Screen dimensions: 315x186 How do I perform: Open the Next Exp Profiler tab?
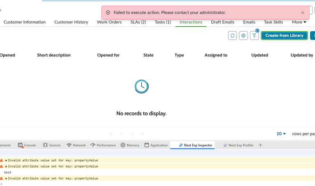[238, 145]
